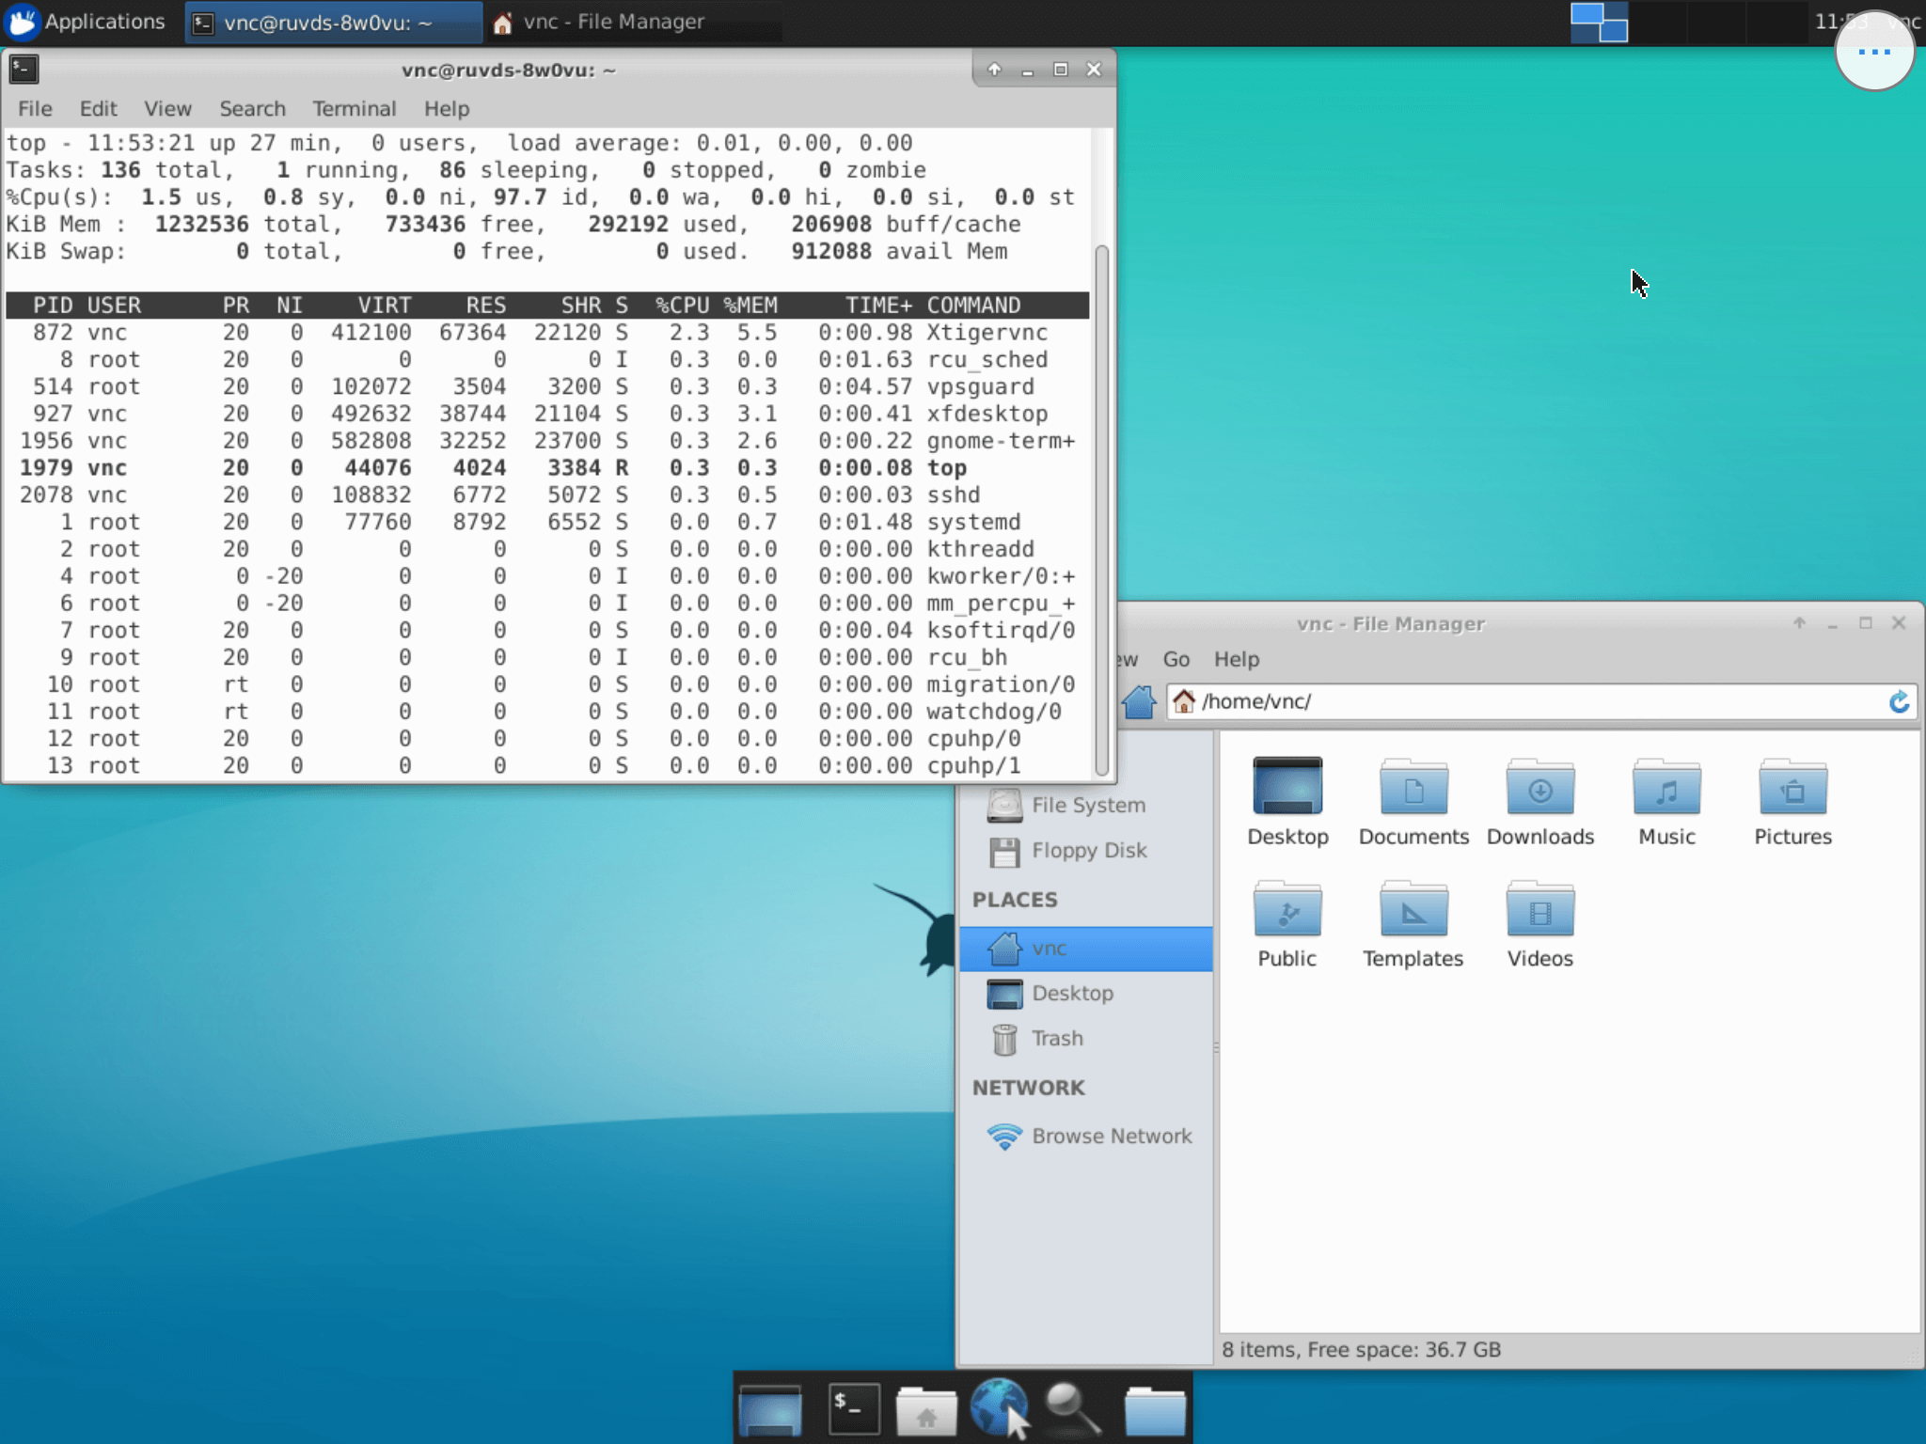
Task: Click the Floppy Disk entry in sidebar
Action: [x=1089, y=850]
